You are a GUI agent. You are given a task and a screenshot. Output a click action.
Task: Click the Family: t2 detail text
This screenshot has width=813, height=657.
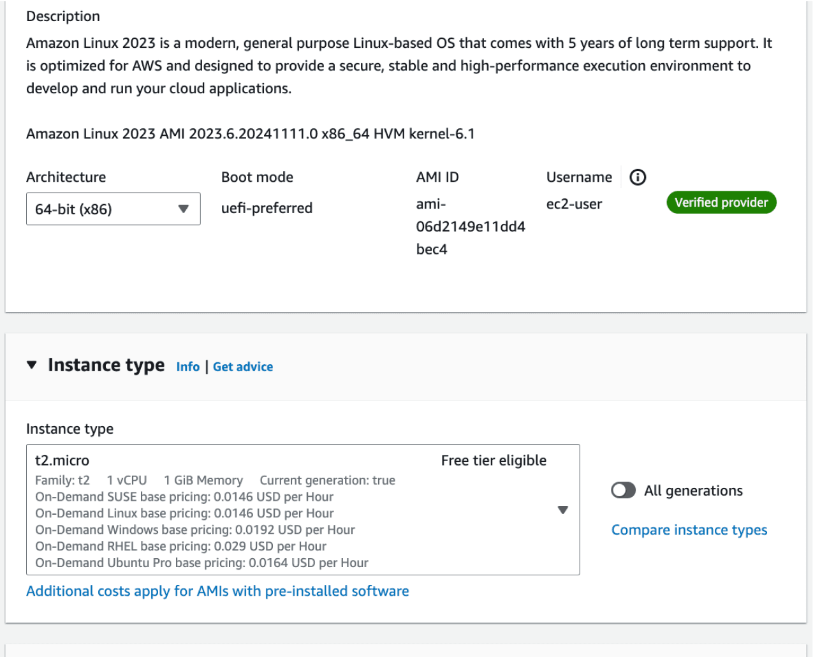point(62,480)
